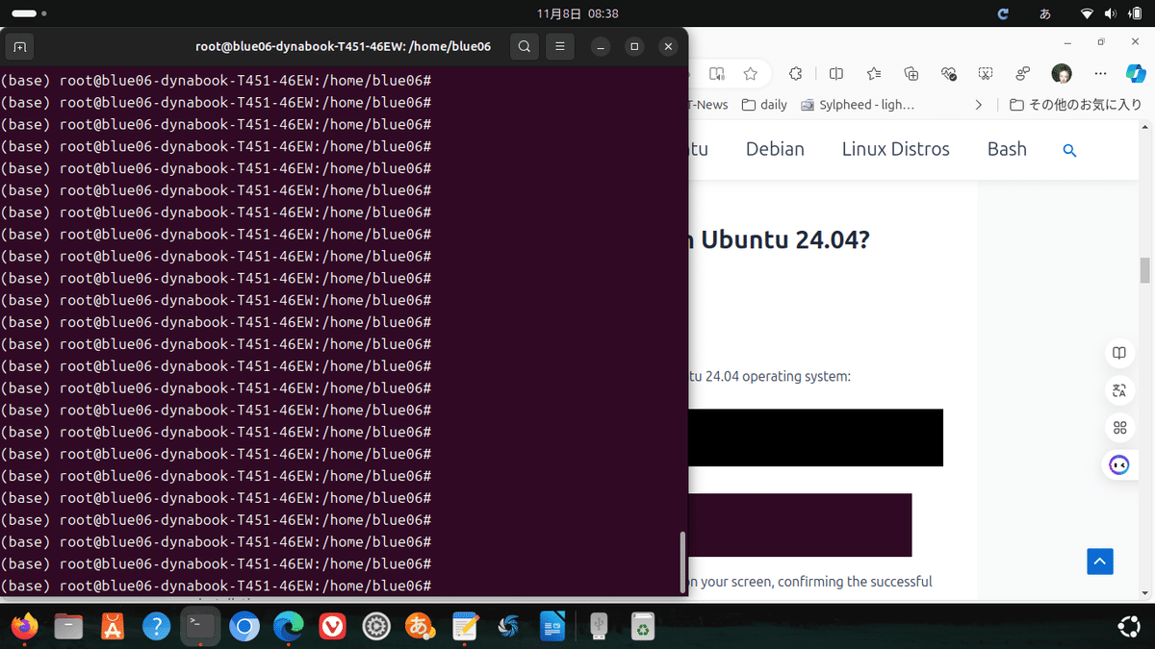The image size is (1155, 649).
Task: Expand the hidden bookmarks chevron
Action: pos(978,104)
